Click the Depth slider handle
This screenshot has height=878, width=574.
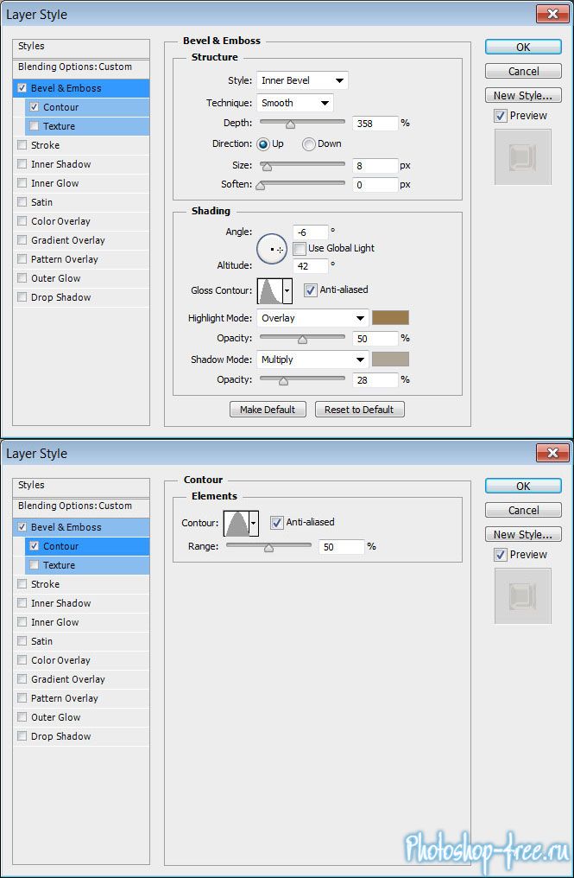(x=290, y=124)
